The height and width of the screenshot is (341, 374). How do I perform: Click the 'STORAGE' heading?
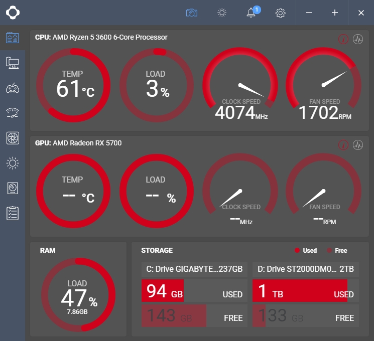coord(157,250)
